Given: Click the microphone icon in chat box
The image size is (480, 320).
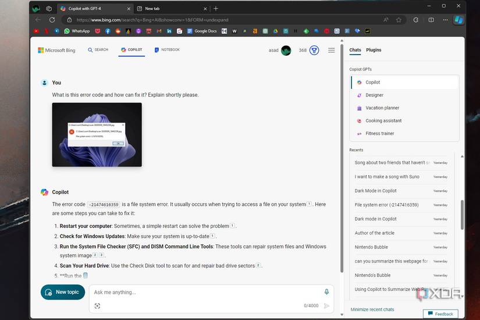Looking at the screenshot, I should tap(326, 292).
